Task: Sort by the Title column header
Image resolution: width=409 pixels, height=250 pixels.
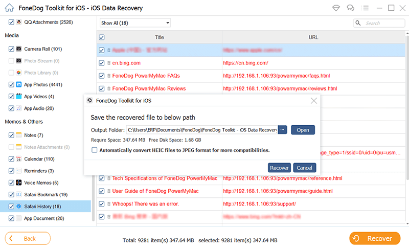Action: (x=160, y=37)
